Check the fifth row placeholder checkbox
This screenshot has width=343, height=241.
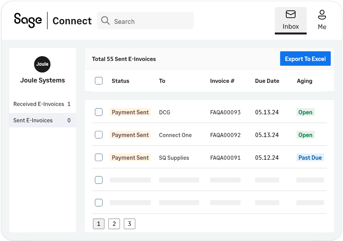pos(99,202)
